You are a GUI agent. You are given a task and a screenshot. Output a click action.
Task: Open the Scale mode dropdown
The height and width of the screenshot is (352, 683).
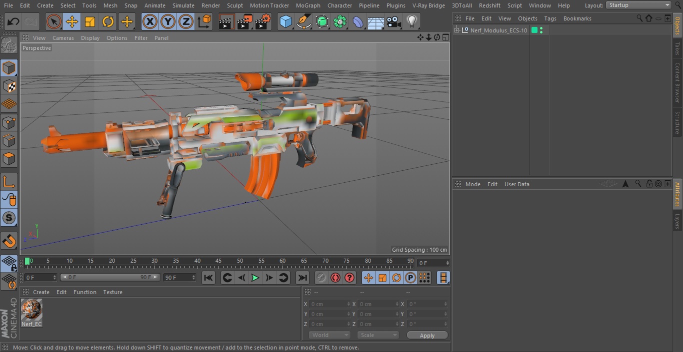click(378, 335)
